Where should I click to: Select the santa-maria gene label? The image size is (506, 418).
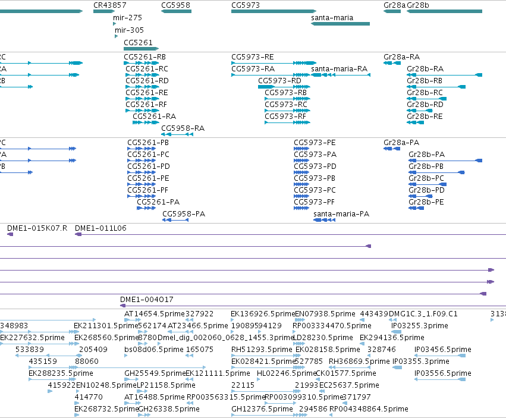(332, 18)
